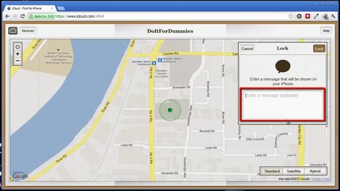Click the browser back arrow
Screen dimensions: 340x191
[7, 16]
